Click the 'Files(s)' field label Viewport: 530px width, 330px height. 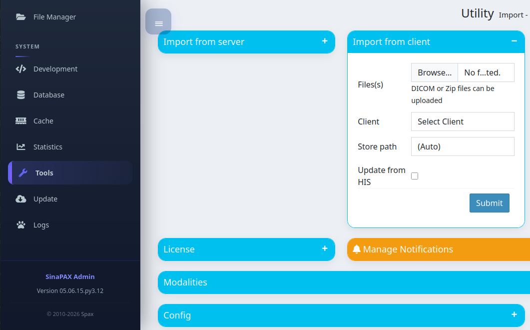pyautogui.click(x=371, y=84)
